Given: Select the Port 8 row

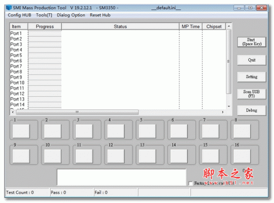Looking at the screenshot, I should (x=118, y=72).
